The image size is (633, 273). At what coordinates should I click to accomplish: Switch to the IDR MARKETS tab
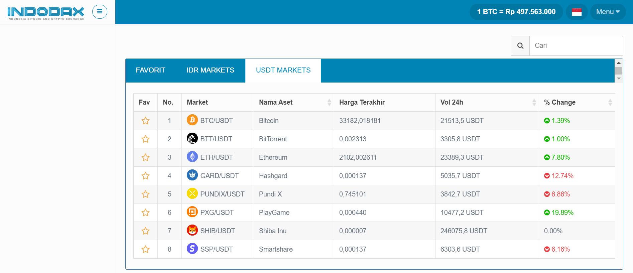pyautogui.click(x=210, y=70)
